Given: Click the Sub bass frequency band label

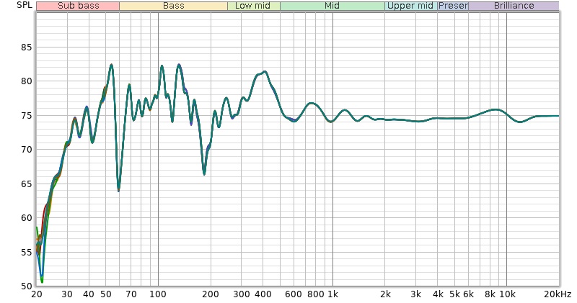Looking at the screenshot, I should [x=78, y=6].
